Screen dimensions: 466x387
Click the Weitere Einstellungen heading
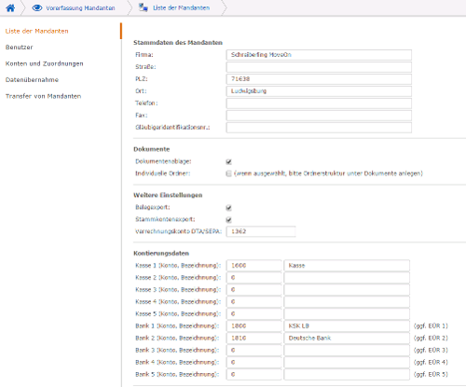click(x=168, y=195)
